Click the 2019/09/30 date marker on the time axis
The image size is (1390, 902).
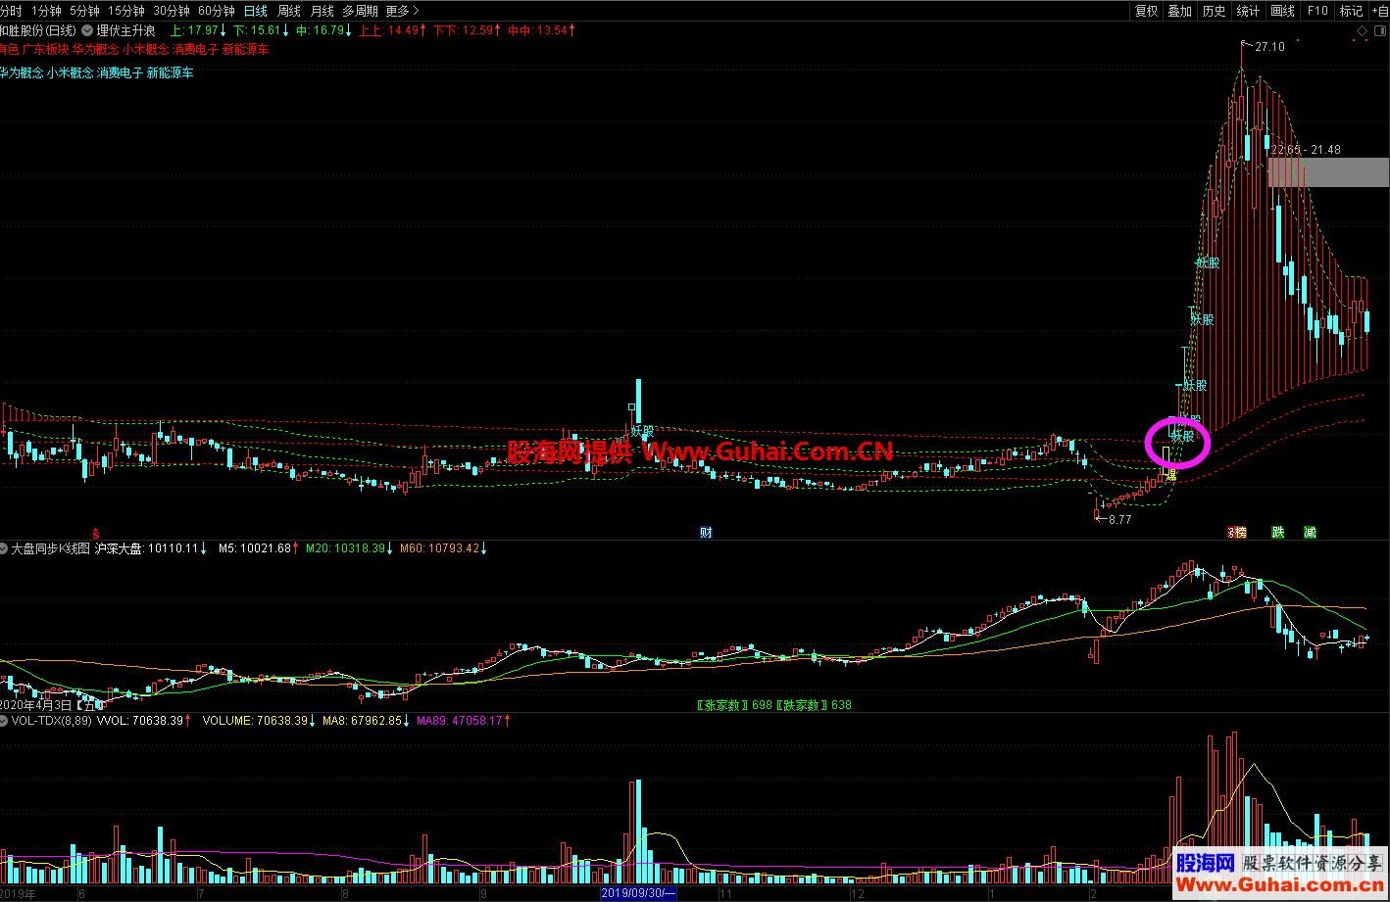(638, 893)
